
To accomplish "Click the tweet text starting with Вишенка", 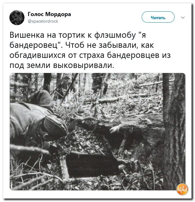I will click(90, 50).
